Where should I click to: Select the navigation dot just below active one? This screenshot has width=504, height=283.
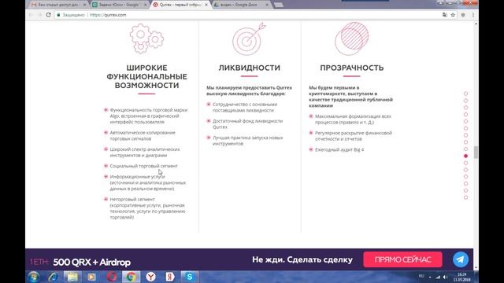click(x=465, y=163)
